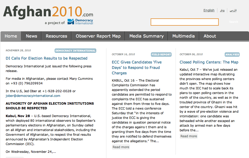Viewport: 249px width, 158px height.
Task: Switch language to Farsi
Action: 233,10
